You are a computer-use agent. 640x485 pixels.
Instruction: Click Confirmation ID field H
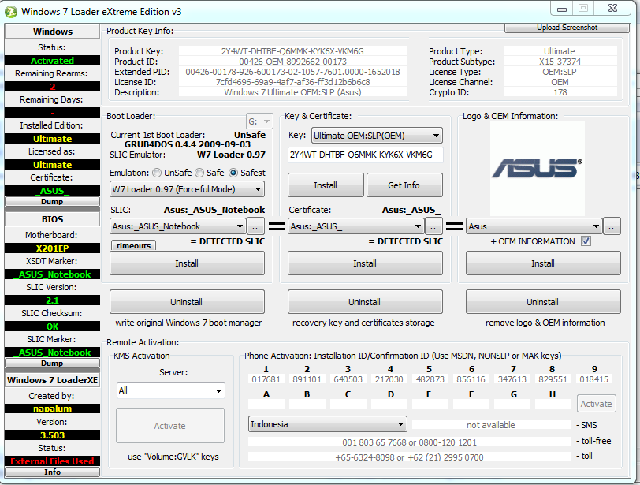point(553,404)
